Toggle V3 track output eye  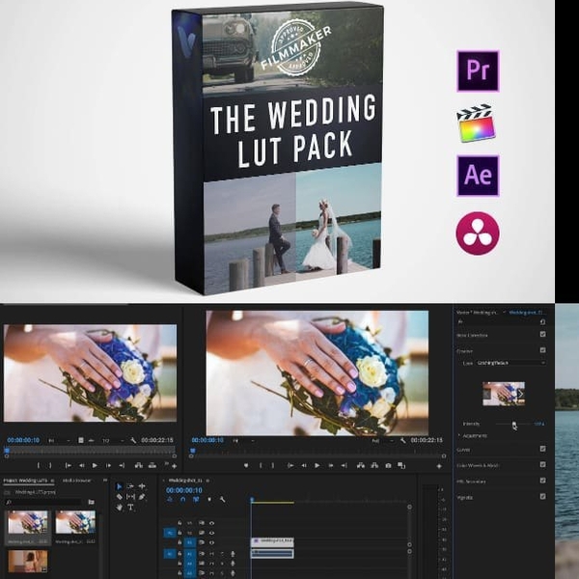(x=211, y=523)
